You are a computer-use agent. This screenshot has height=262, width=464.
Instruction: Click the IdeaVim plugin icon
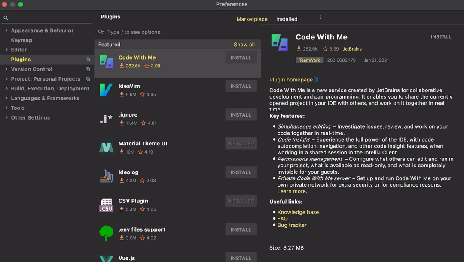106,90
